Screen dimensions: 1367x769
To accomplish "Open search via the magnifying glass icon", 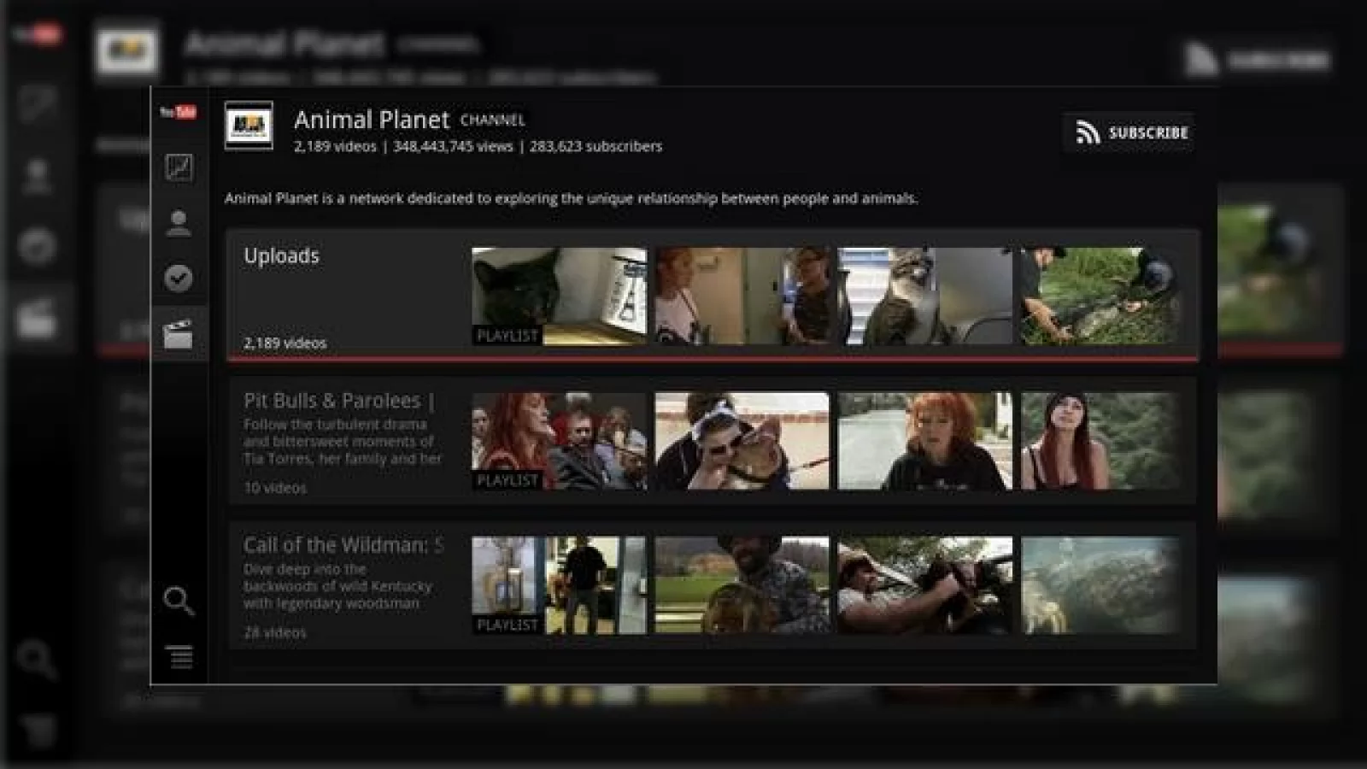I will pos(179,602).
